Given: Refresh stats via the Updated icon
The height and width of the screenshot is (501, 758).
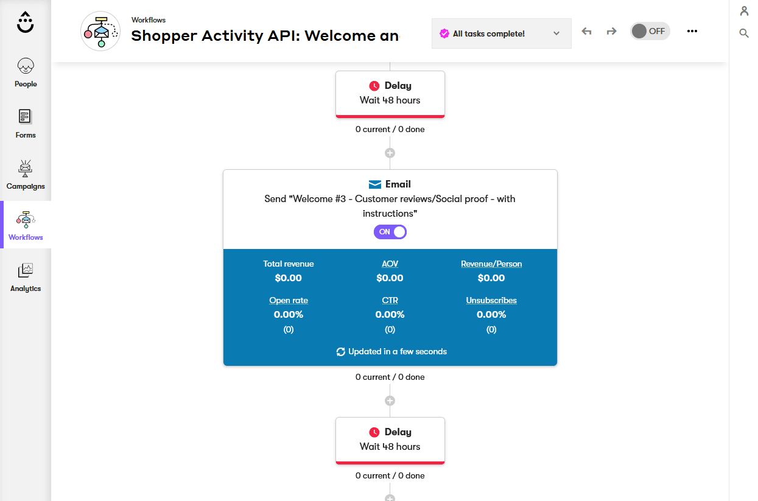Looking at the screenshot, I should coord(341,351).
